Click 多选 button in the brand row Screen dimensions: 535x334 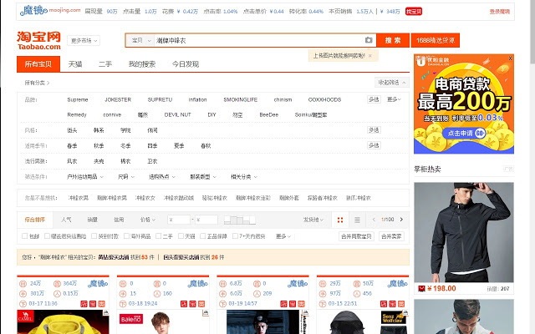coord(374,99)
